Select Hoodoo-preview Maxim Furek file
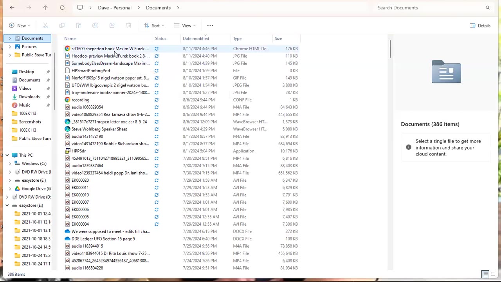Screen dimensions: 501x282 110,56
